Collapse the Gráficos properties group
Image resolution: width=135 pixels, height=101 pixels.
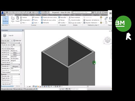[19, 43]
